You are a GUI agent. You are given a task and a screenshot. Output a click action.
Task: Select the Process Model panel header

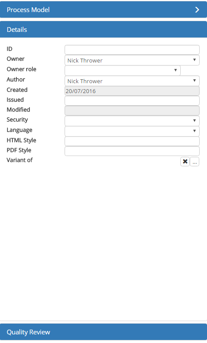tap(103, 9)
